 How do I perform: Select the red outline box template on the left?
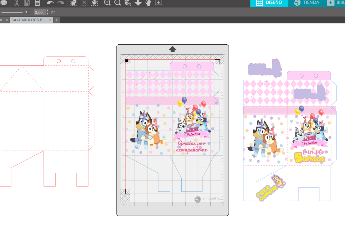47,121
